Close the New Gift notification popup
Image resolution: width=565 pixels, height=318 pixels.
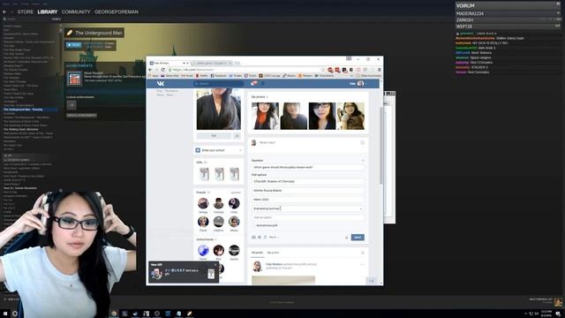[215, 265]
